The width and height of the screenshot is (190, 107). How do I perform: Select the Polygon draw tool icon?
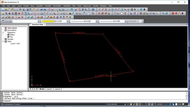click(x=112, y=10)
